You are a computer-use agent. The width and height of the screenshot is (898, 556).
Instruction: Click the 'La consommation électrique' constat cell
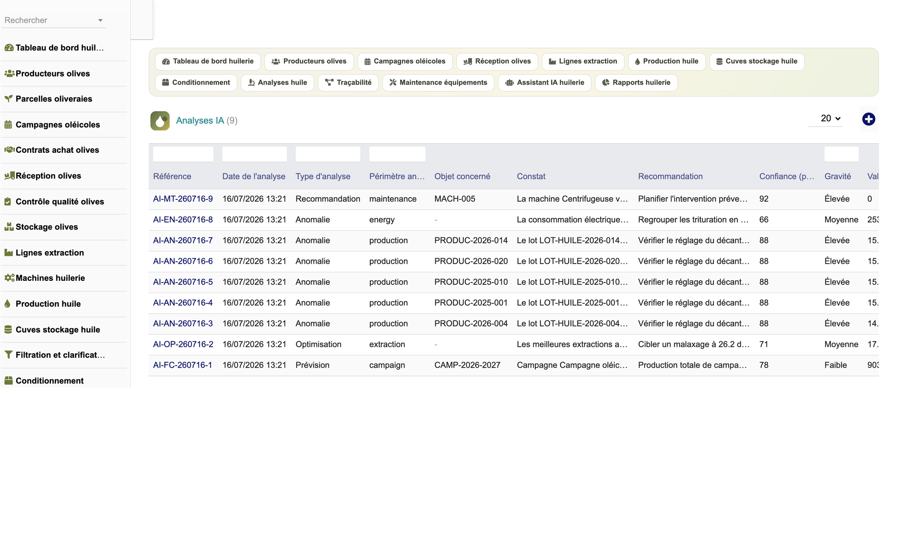[573, 220]
